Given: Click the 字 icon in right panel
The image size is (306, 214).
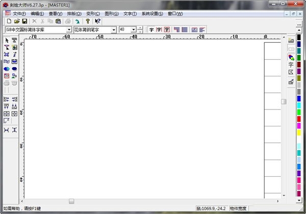Looking at the screenshot, I should (291, 65).
